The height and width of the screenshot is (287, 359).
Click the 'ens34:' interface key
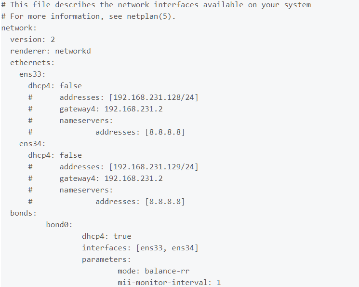(x=32, y=144)
